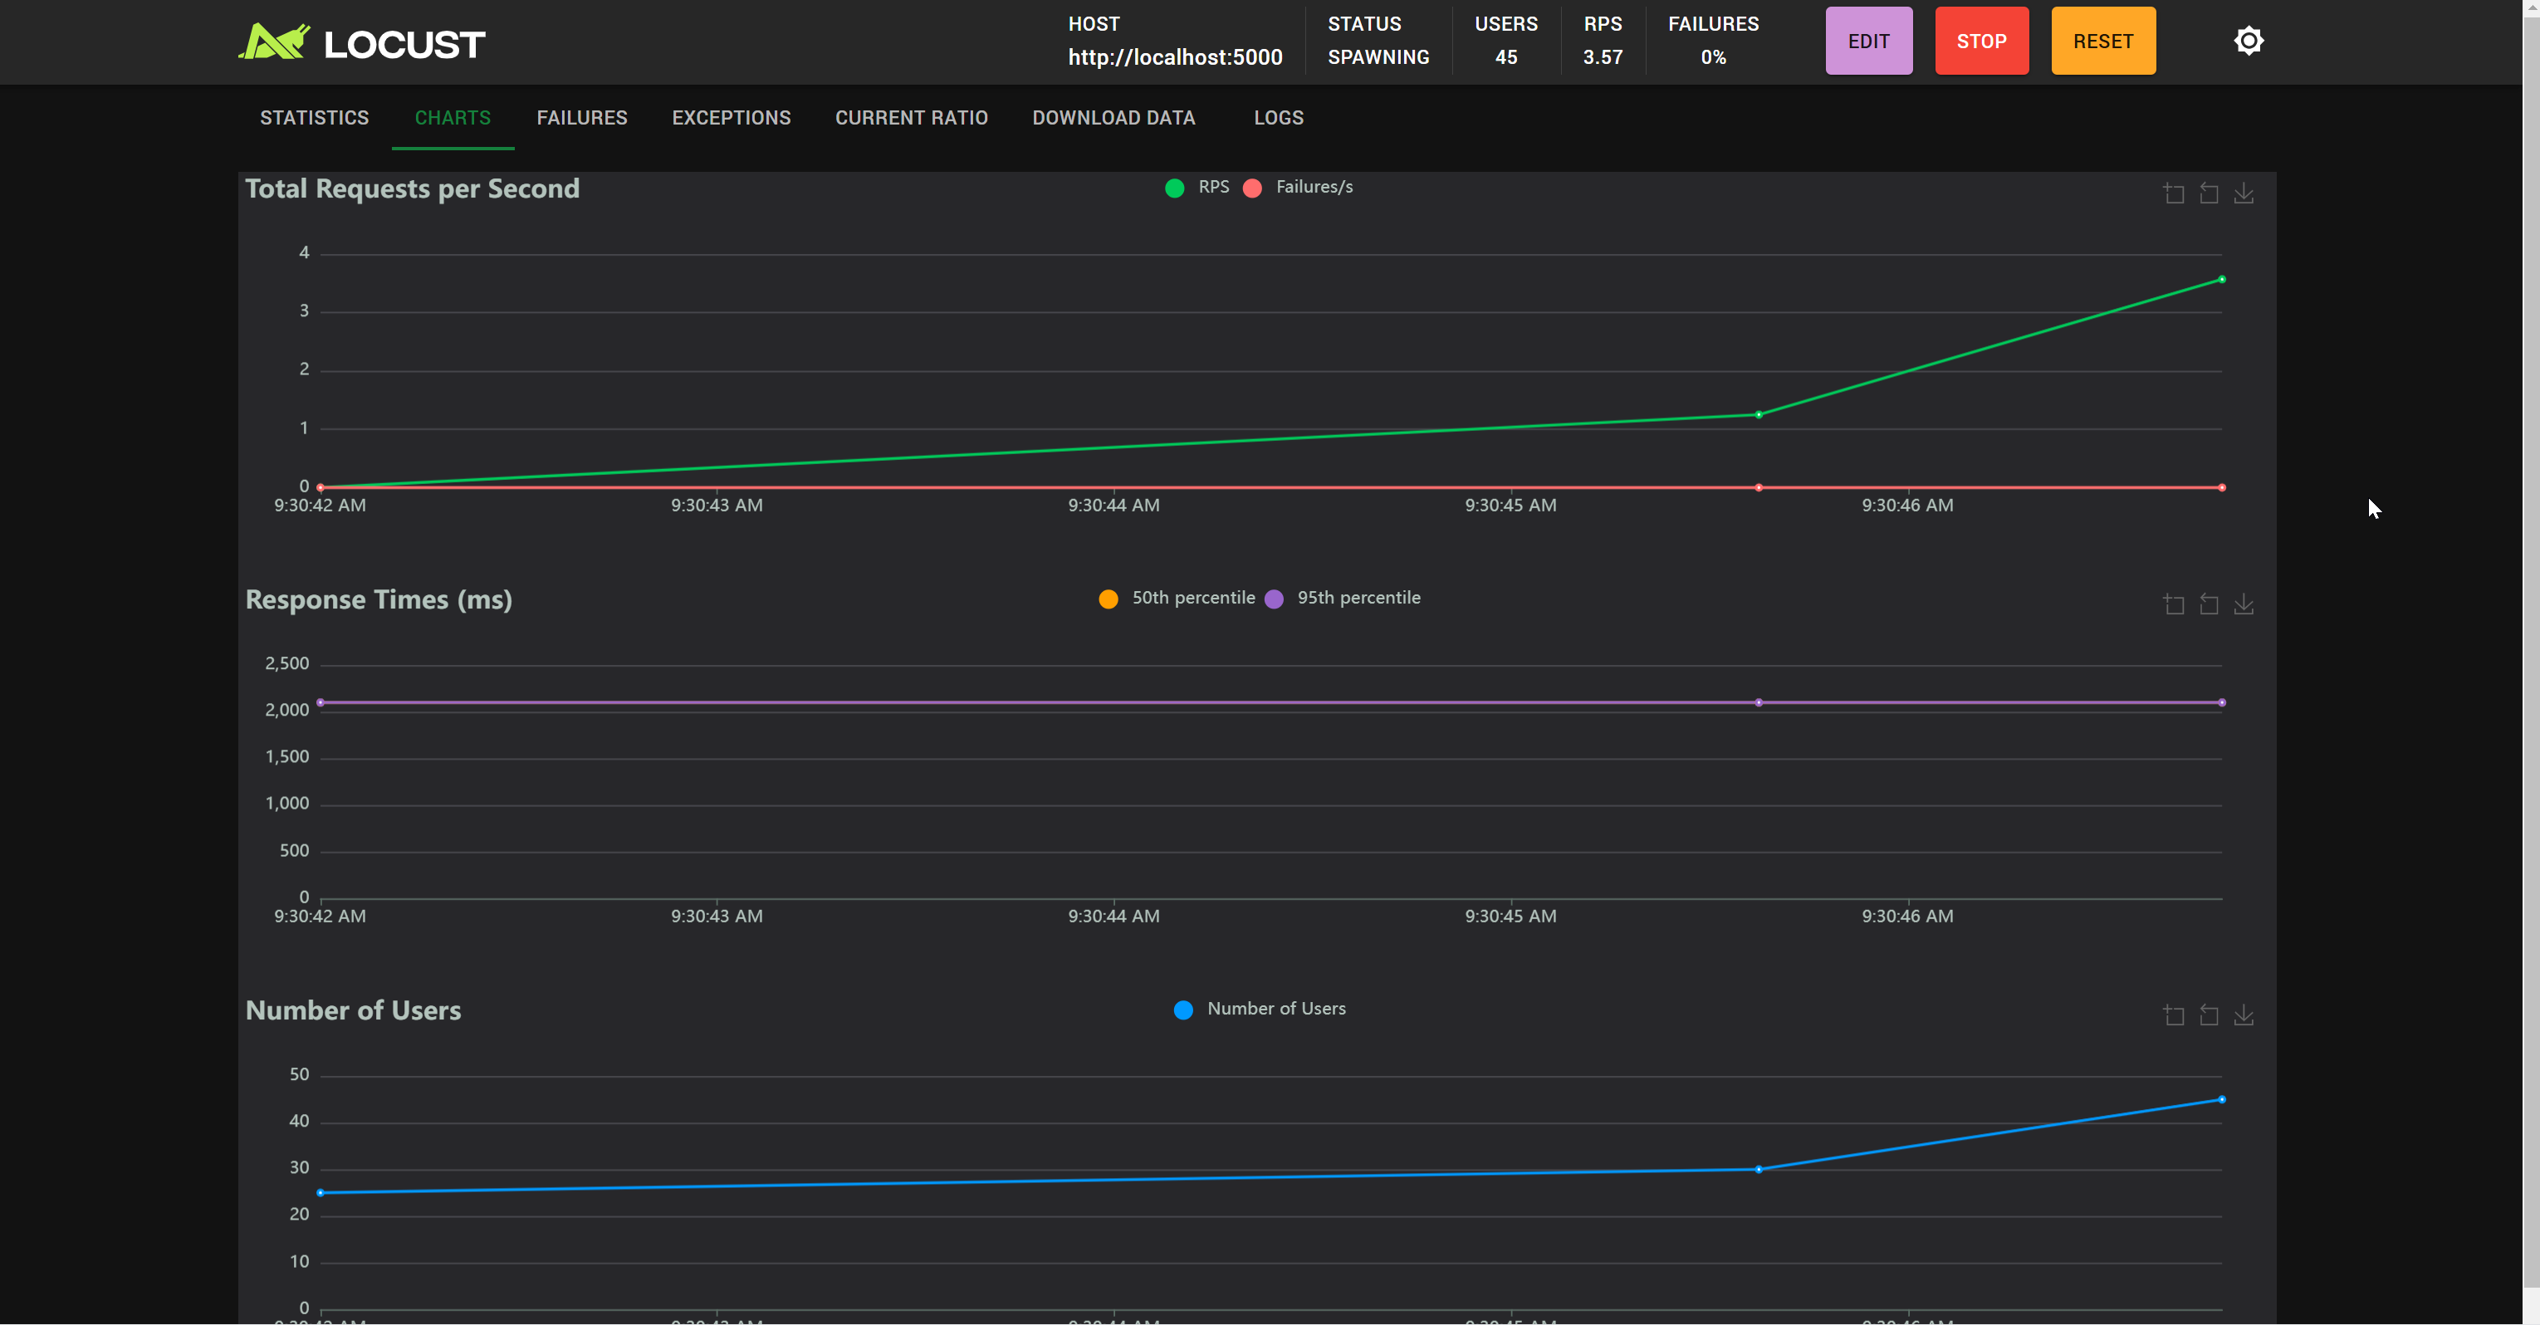
Task: Download Total Requests per Second chart image
Action: pos(2244,193)
